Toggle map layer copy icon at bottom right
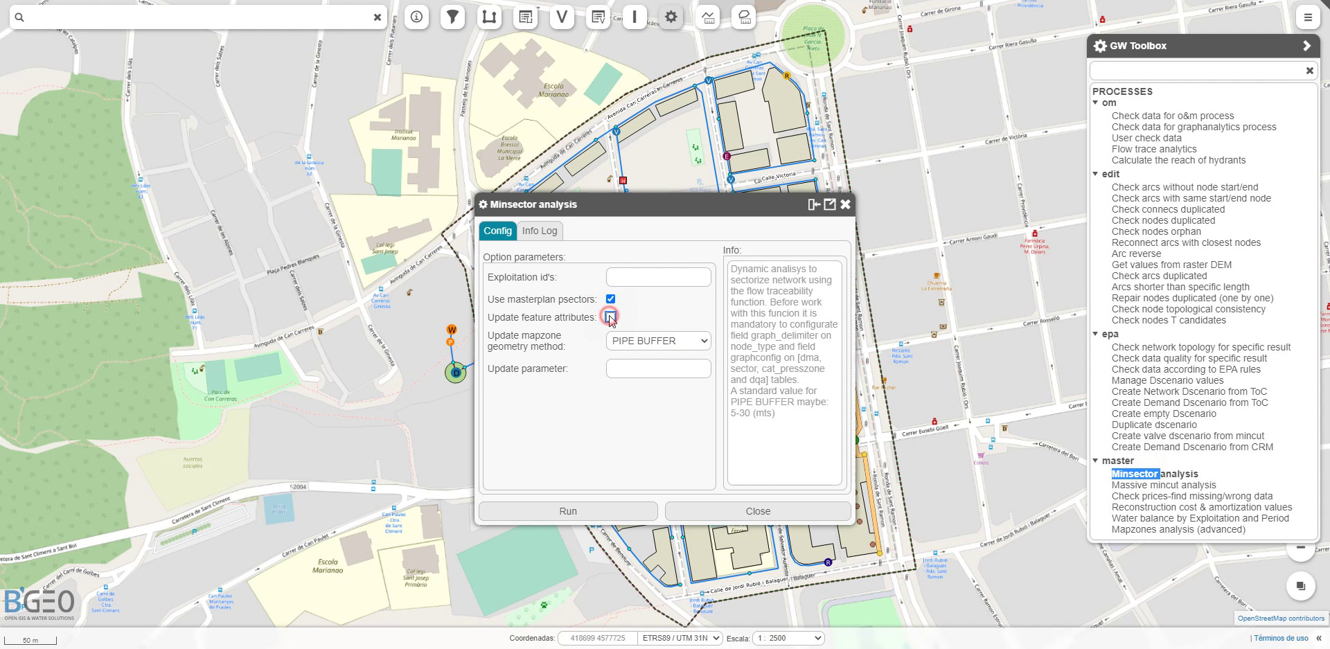 coord(1301,585)
